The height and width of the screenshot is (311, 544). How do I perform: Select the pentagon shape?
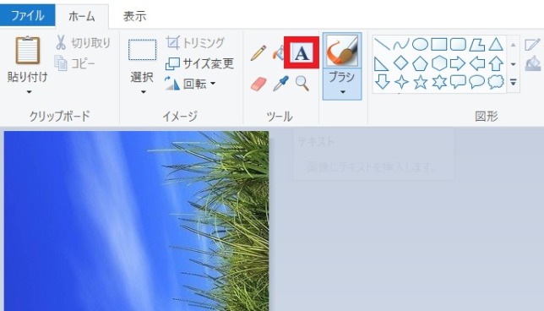pos(420,63)
